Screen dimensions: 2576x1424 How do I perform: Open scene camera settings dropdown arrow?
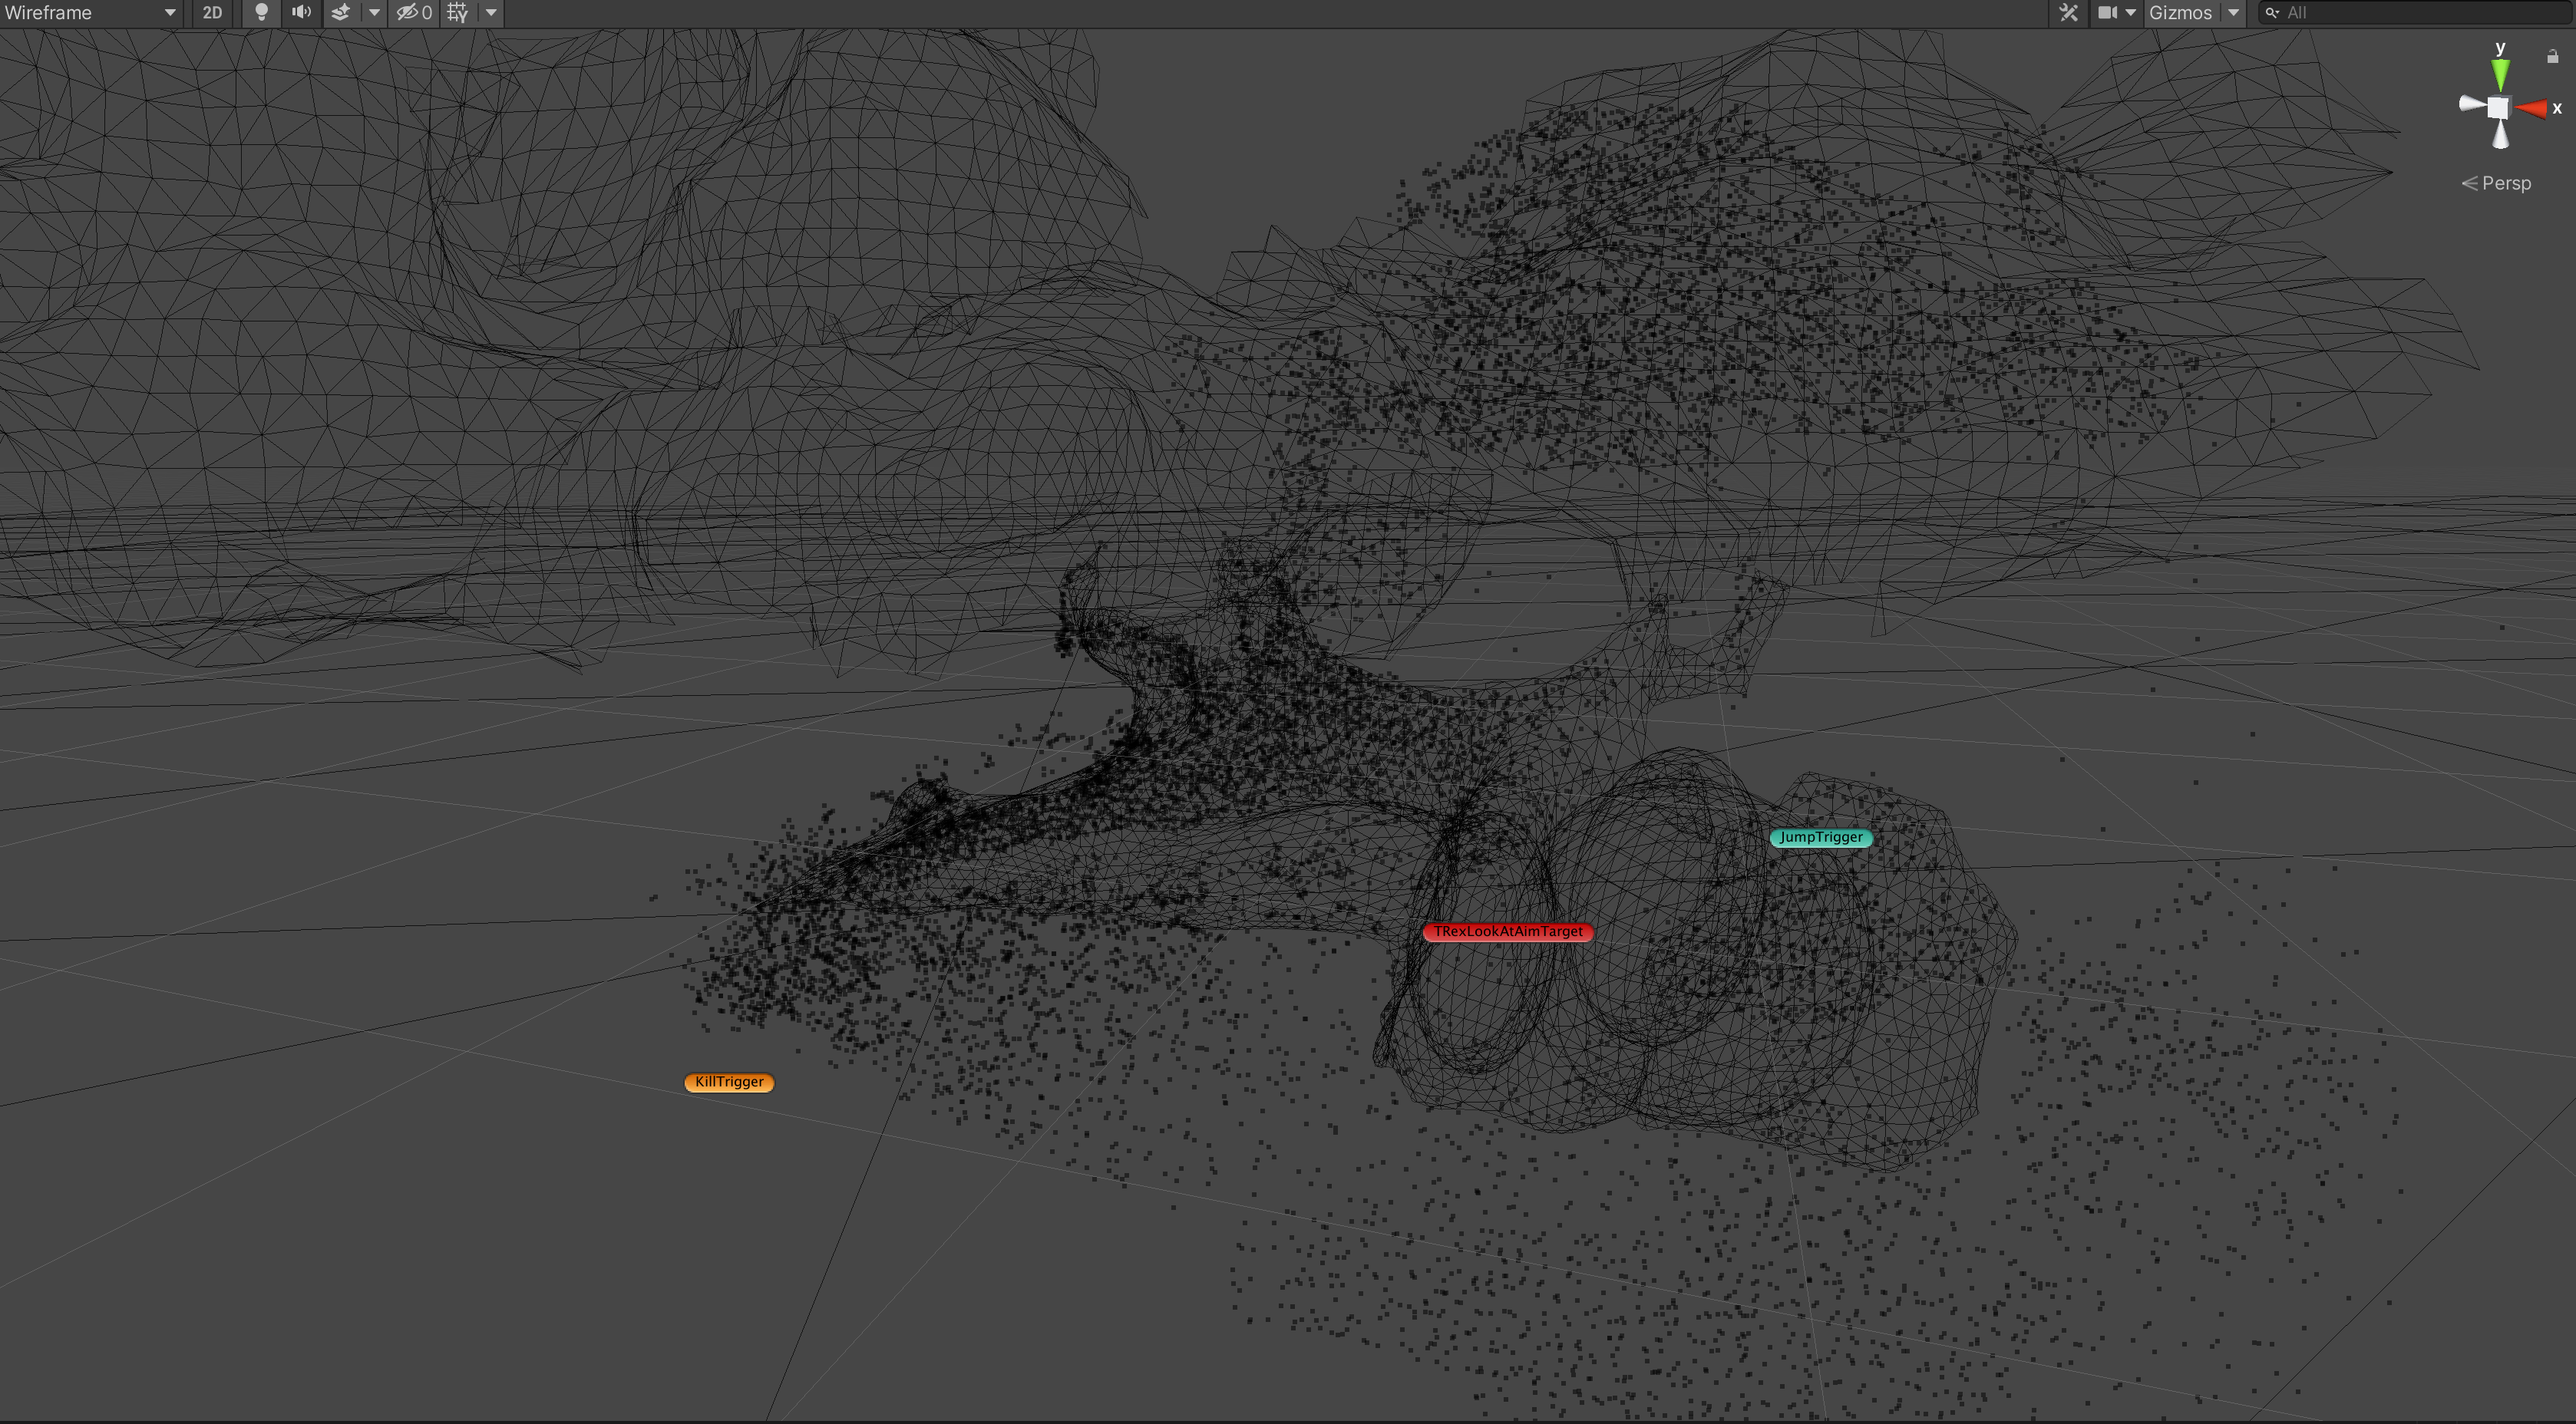click(x=2130, y=13)
